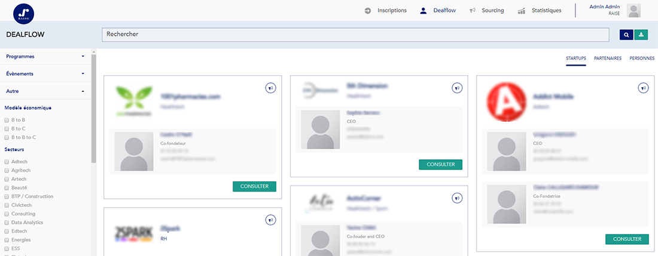Collapse the Autre filter section
The height and width of the screenshot is (256, 658).
(x=45, y=91)
